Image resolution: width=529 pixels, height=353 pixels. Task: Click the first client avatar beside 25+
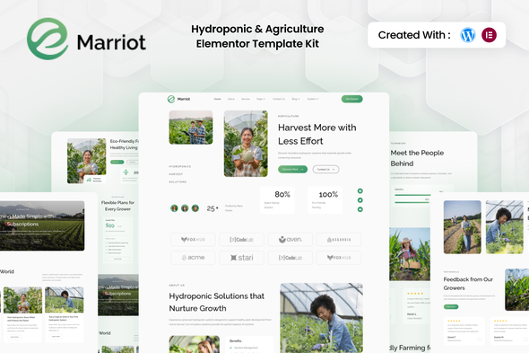tap(174, 208)
